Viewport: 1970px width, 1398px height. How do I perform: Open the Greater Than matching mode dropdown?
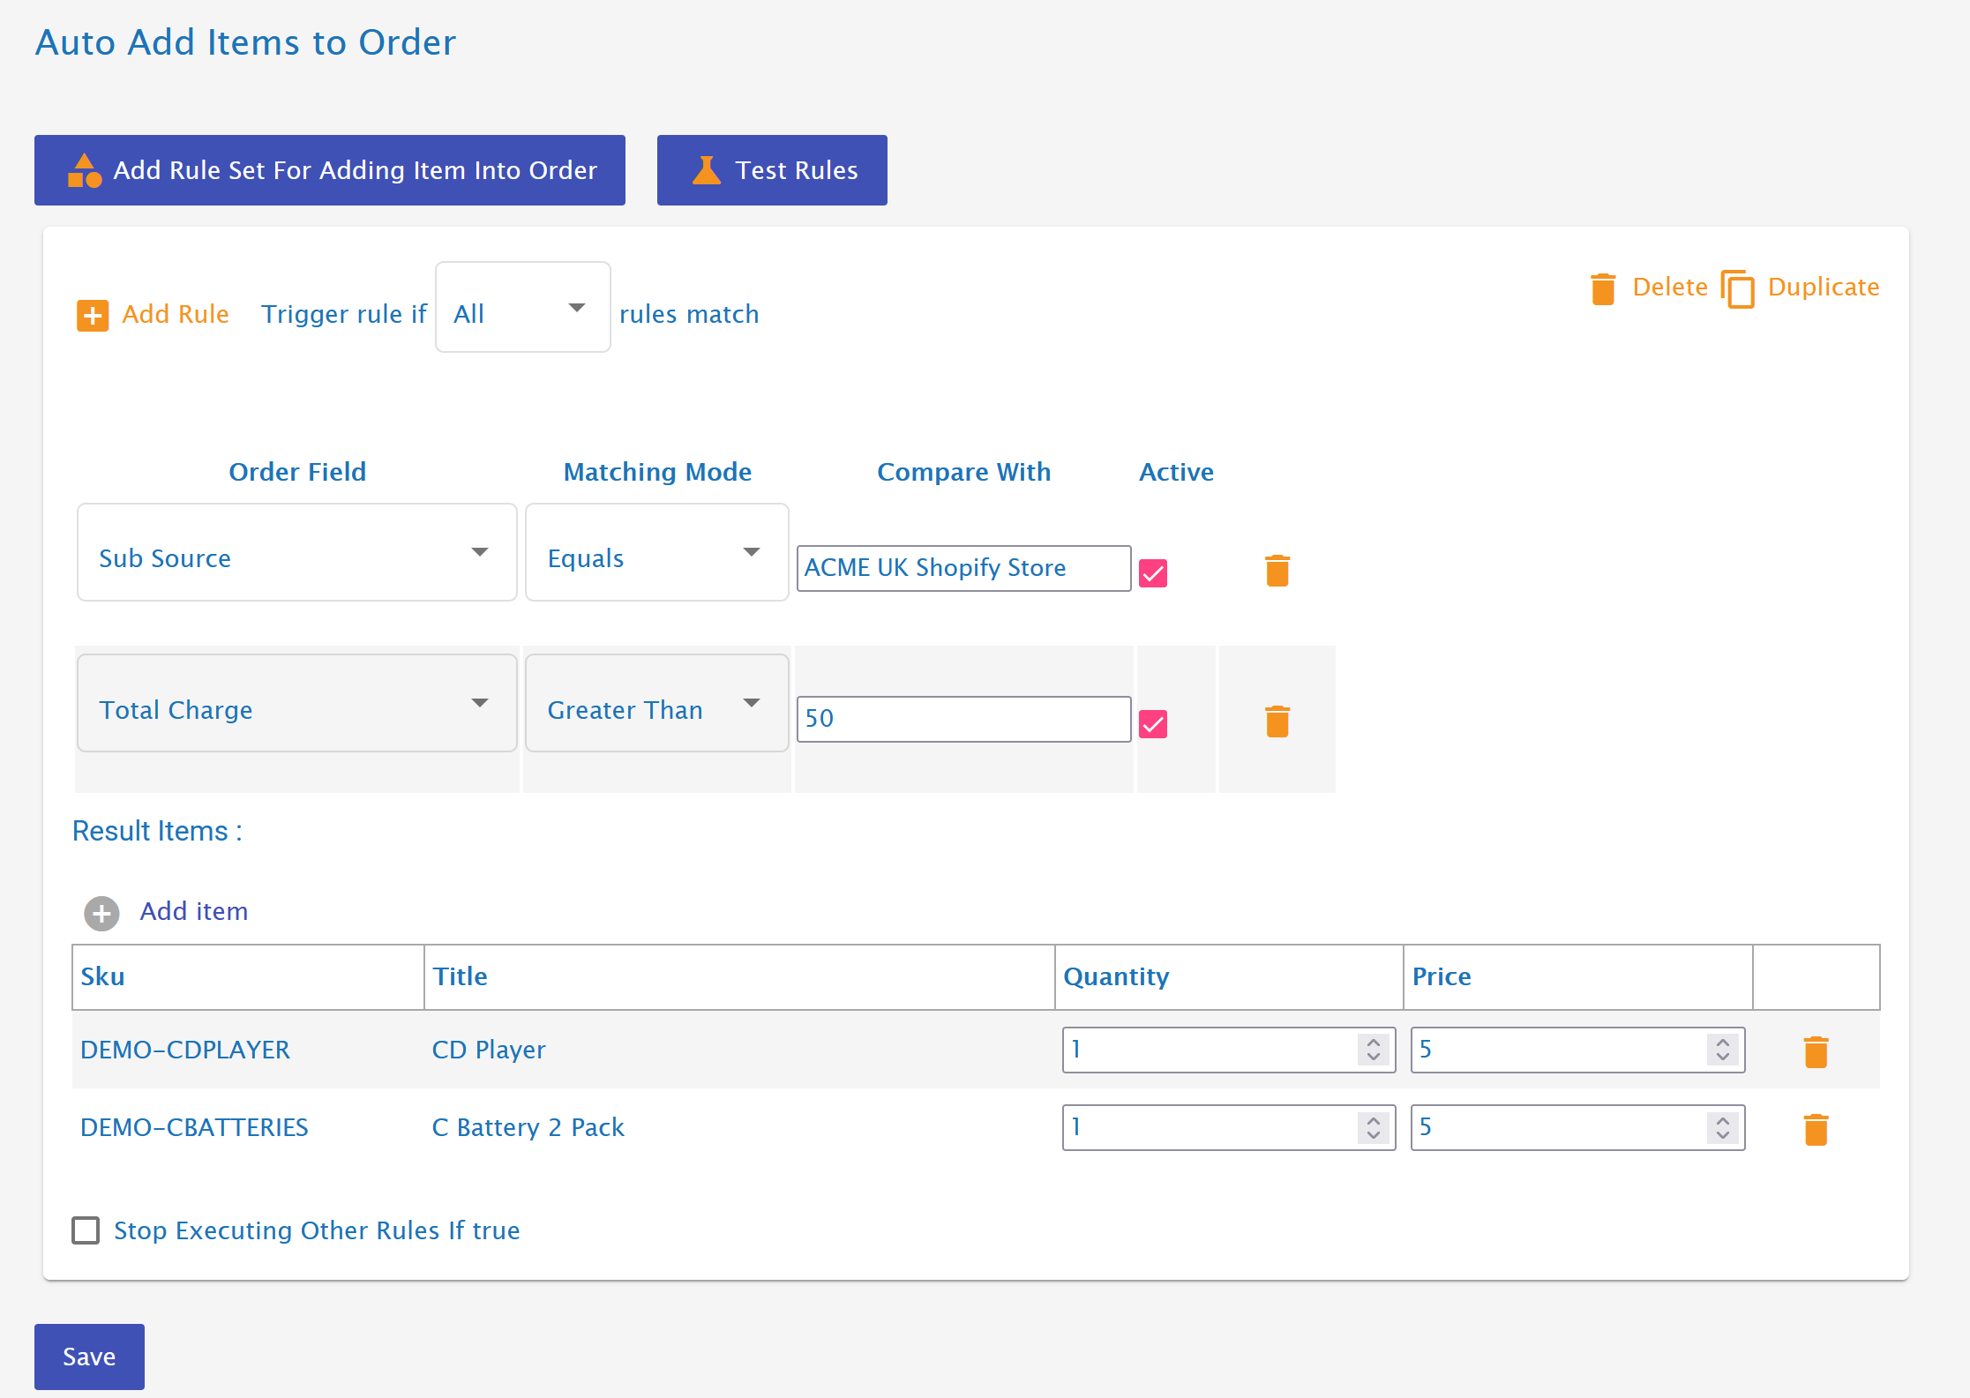click(656, 704)
